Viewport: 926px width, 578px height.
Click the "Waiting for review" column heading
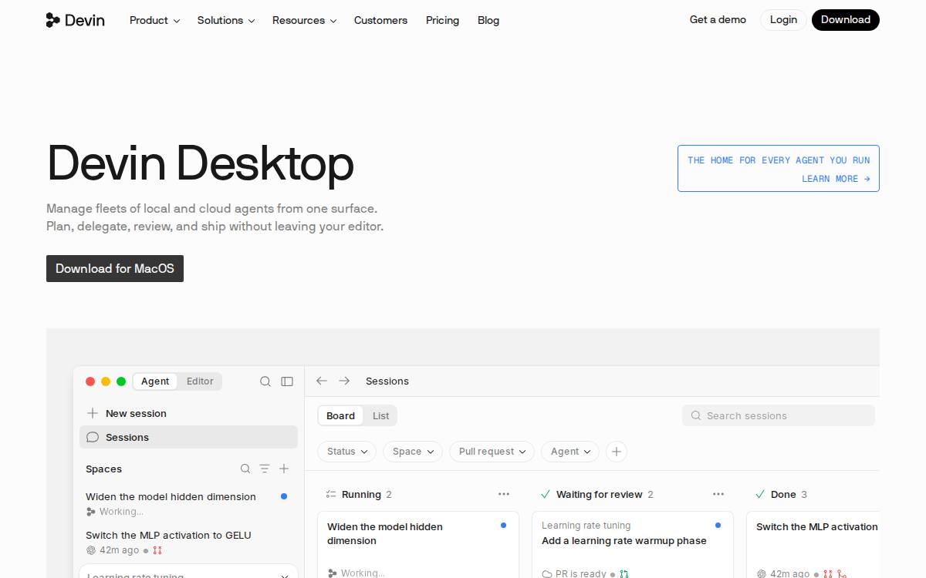[x=599, y=495]
